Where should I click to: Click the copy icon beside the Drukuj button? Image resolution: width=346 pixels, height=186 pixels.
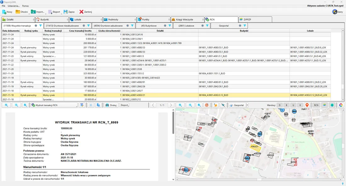click(x=98, y=105)
